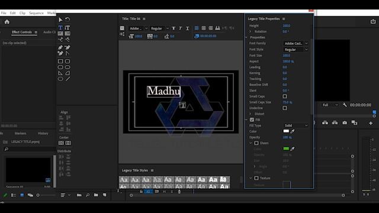Toggle the Fill checkbox
The height and width of the screenshot is (213, 379).
[x=252, y=120]
